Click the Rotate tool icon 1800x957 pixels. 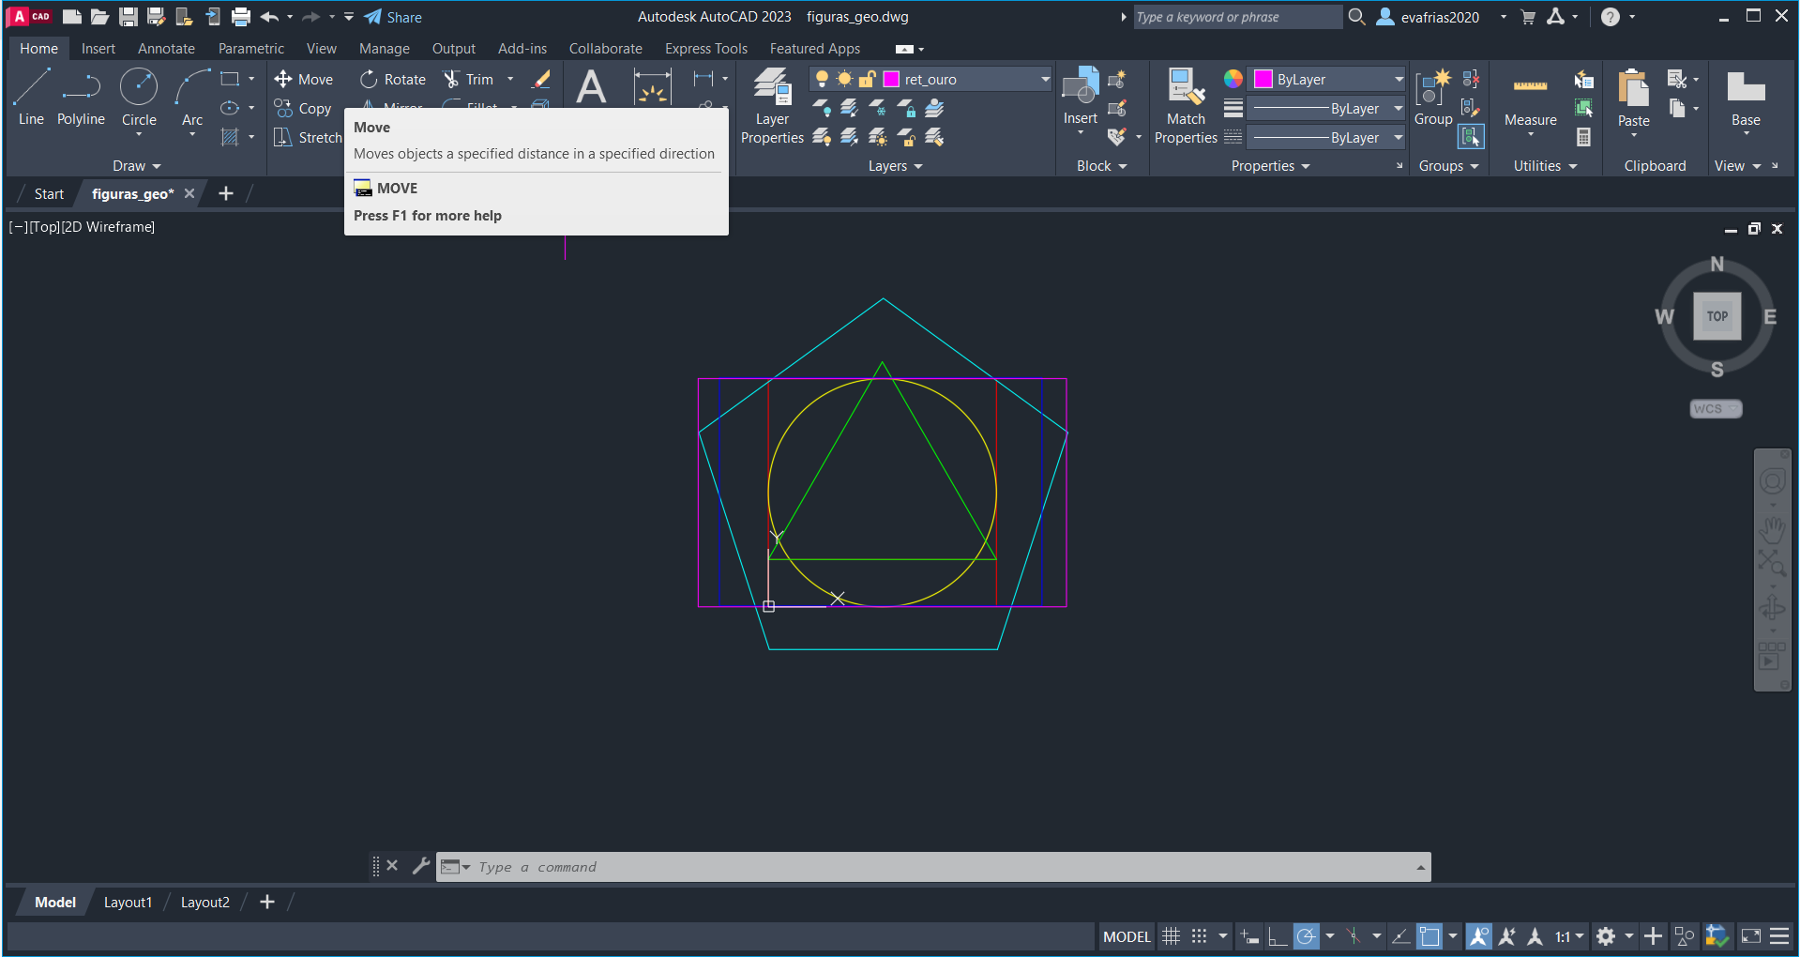tap(369, 80)
